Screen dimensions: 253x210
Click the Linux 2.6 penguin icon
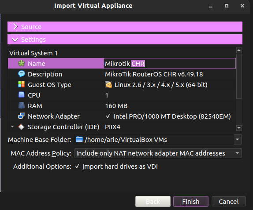[x=108, y=84]
